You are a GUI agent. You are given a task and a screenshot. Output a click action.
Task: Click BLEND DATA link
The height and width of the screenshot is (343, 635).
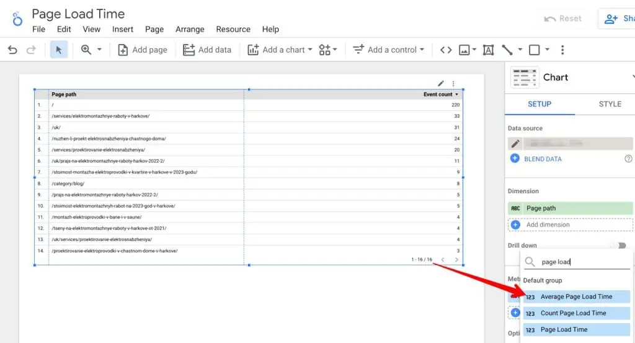(x=543, y=159)
